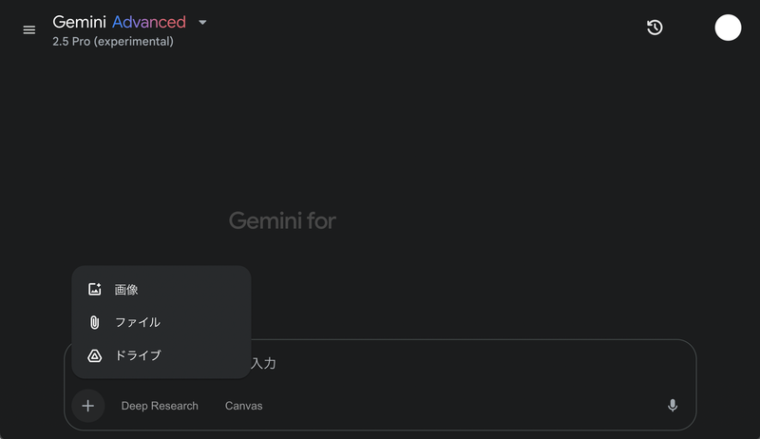Viewport: 760px width, 439px height.
Task: Enable Deep Research mode
Action: pos(160,406)
